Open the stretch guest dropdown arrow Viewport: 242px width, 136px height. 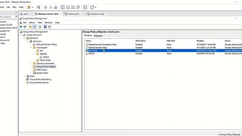[96, 7]
